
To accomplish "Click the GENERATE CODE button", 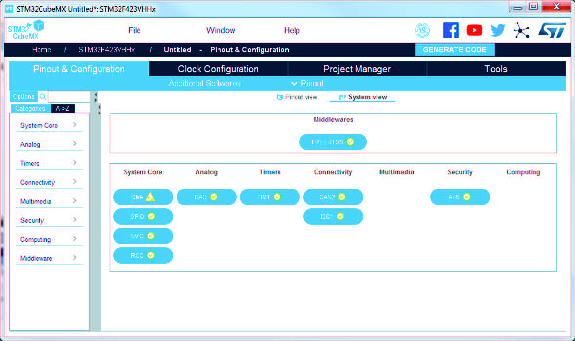I will coord(455,50).
